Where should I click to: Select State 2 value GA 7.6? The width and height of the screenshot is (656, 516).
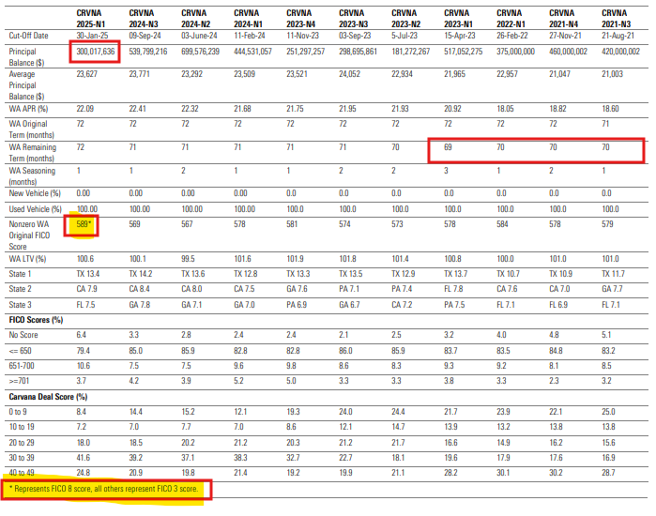(297, 289)
